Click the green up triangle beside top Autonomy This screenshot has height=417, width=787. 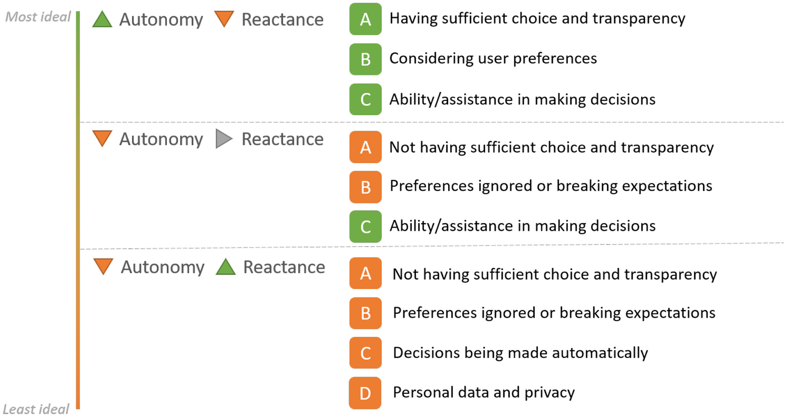point(102,20)
